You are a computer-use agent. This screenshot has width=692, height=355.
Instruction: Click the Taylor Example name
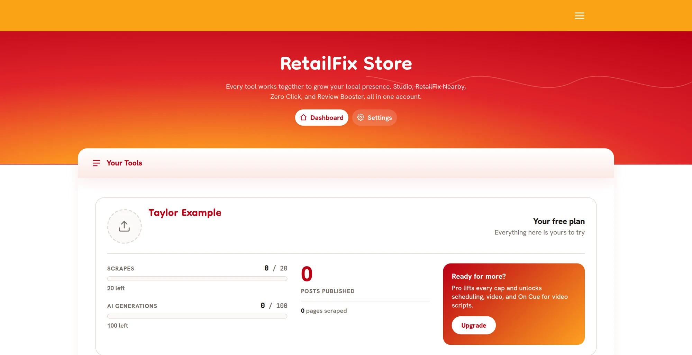coord(185,213)
